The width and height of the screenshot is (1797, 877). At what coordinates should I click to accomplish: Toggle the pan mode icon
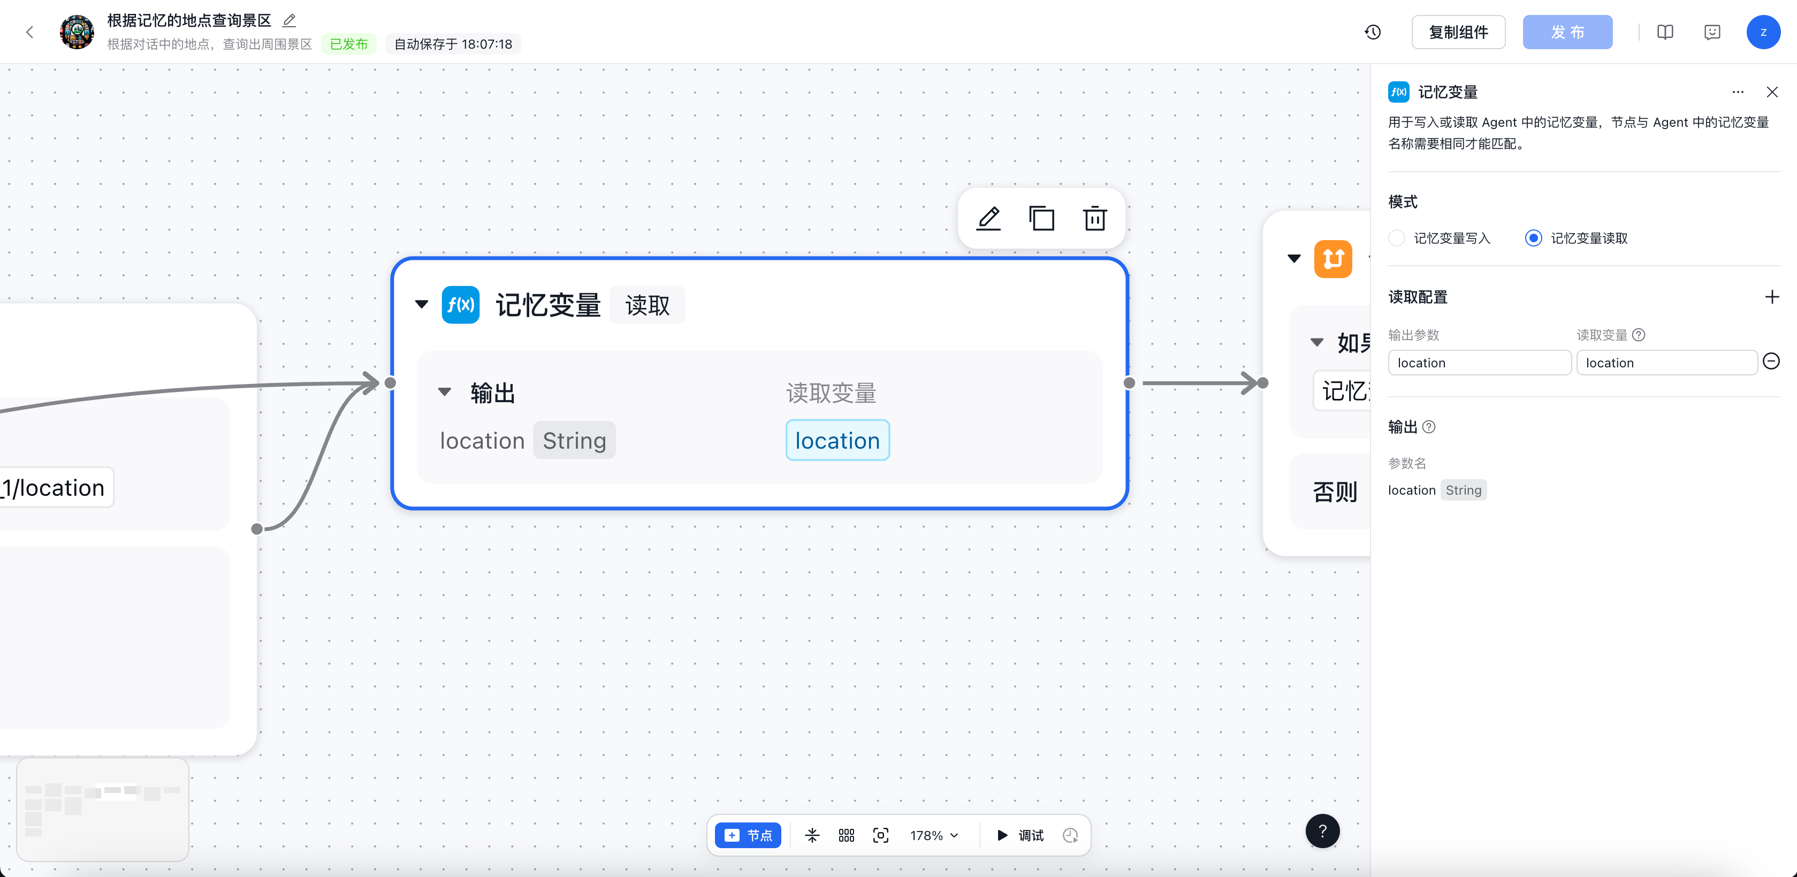click(812, 835)
